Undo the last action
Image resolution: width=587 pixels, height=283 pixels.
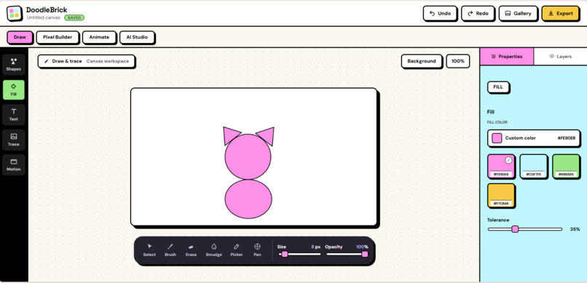pos(440,13)
